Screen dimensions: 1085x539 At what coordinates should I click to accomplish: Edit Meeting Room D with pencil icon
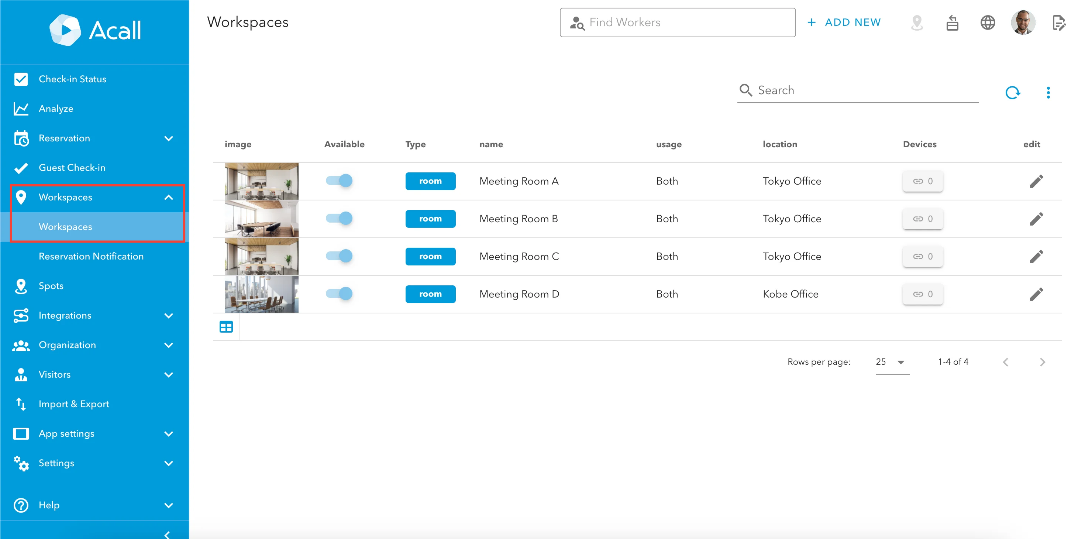(1036, 294)
